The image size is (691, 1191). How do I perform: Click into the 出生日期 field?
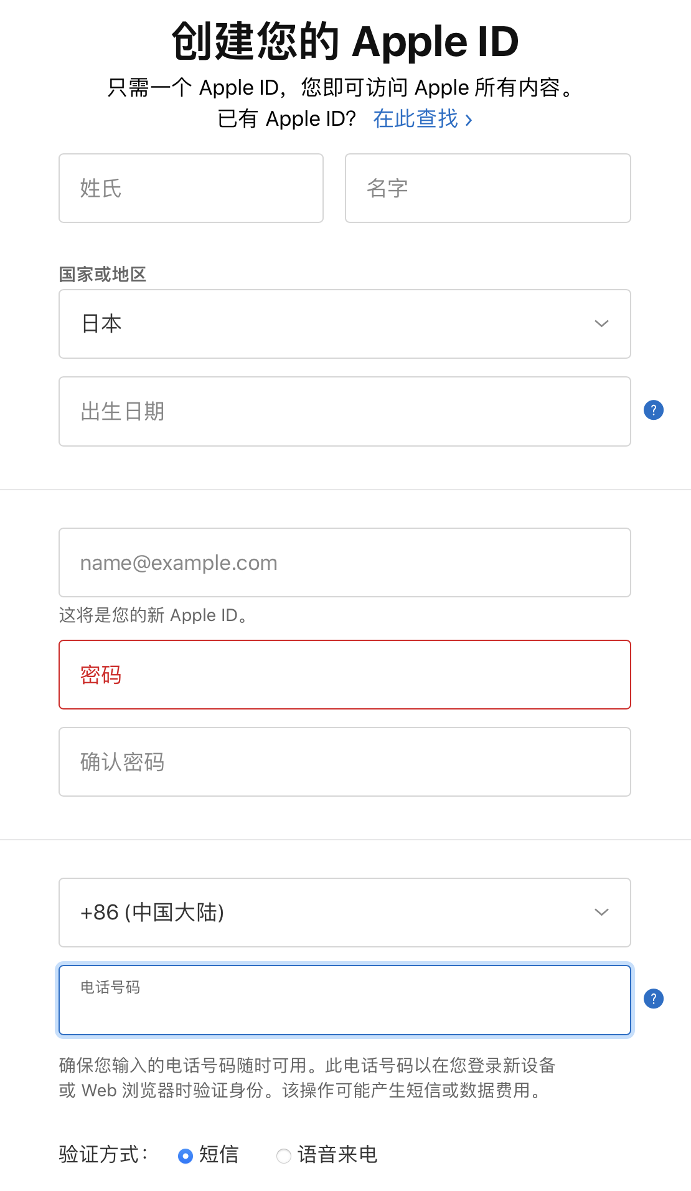click(x=344, y=411)
